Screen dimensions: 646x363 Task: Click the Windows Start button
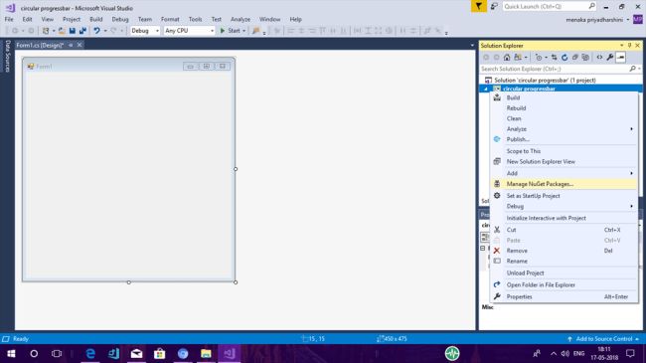pos(11,353)
